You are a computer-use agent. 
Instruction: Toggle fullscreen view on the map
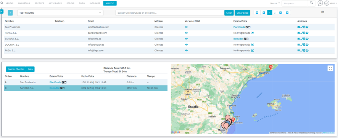pos(330,68)
